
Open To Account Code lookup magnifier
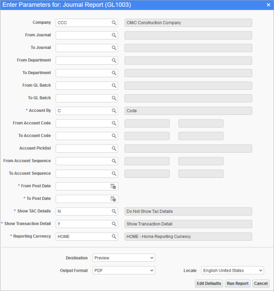114,136
